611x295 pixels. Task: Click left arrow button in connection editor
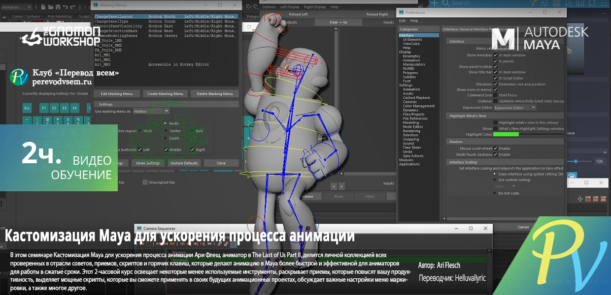point(334,186)
